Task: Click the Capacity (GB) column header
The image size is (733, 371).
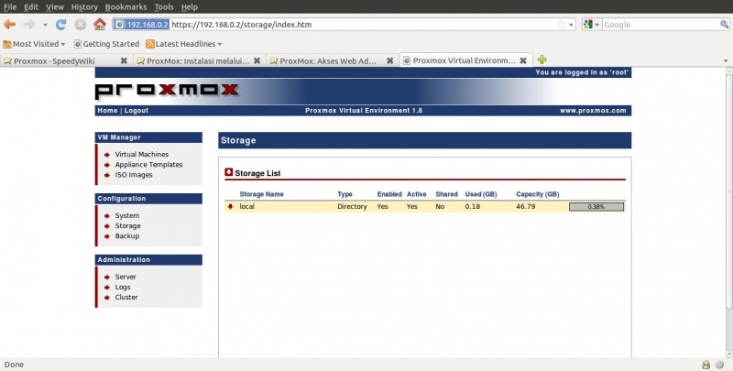Action: pos(538,194)
